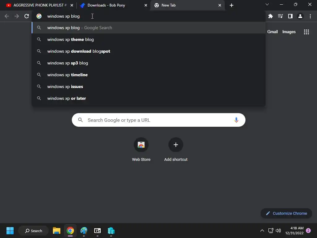The width and height of the screenshot is (317, 238).
Task: Open the Images link
Action: [289, 32]
